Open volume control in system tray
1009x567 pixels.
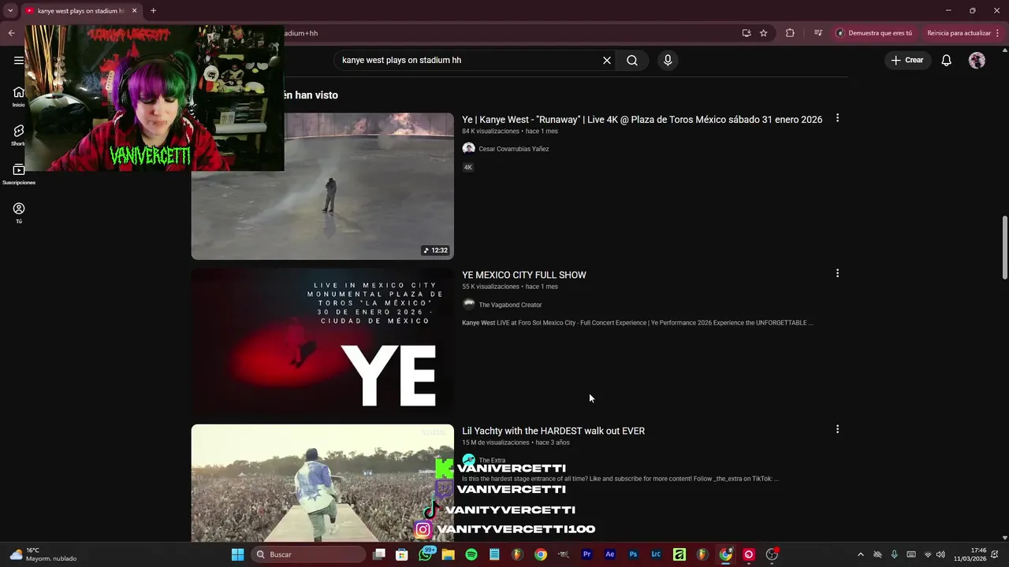coord(940,554)
